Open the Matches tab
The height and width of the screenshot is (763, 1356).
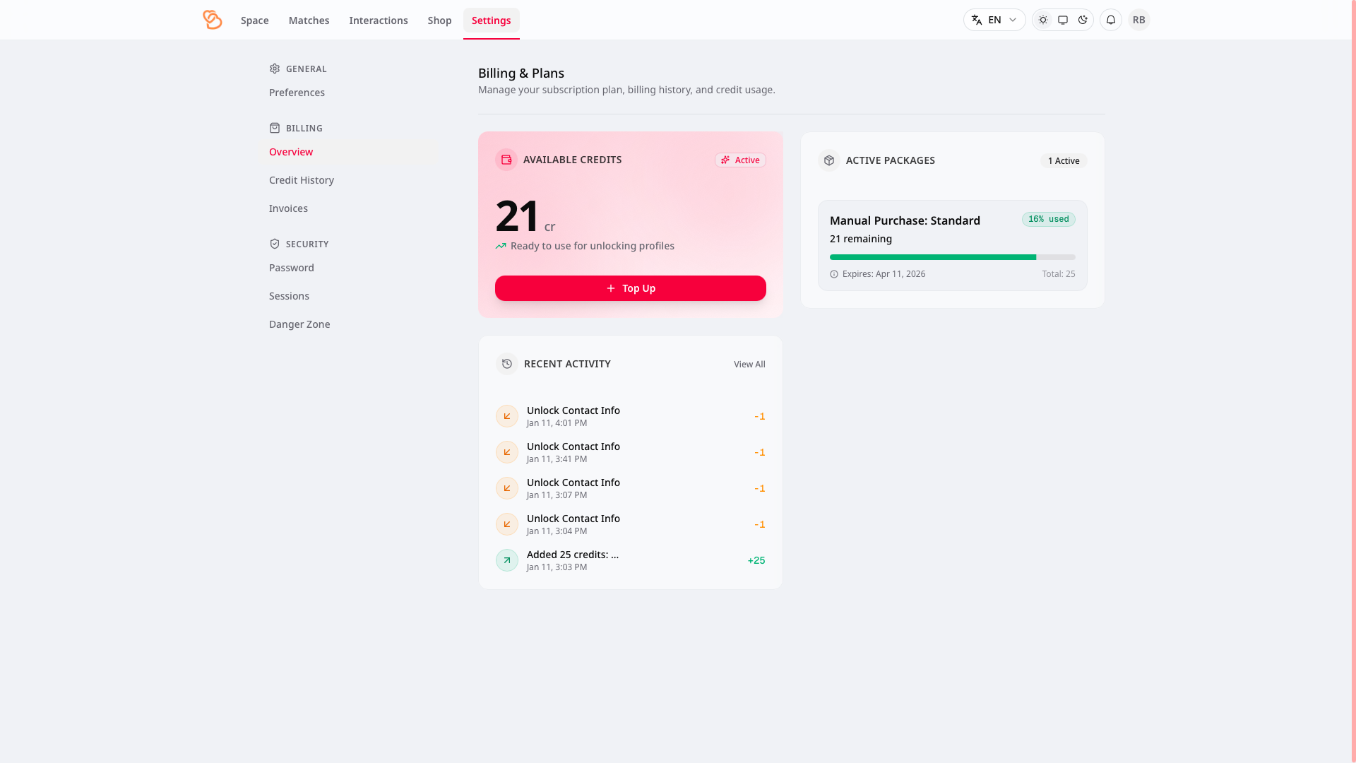(x=309, y=20)
